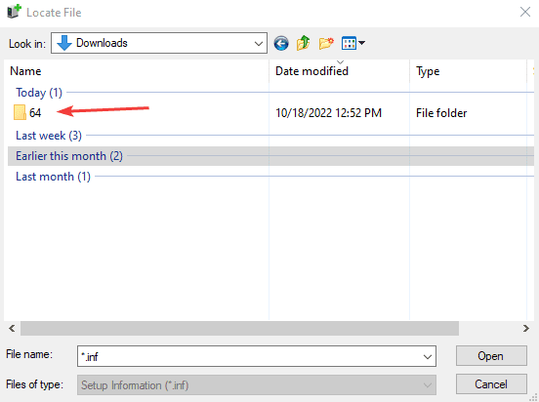
Task: Expand the Last week (3) group
Action: click(49, 136)
